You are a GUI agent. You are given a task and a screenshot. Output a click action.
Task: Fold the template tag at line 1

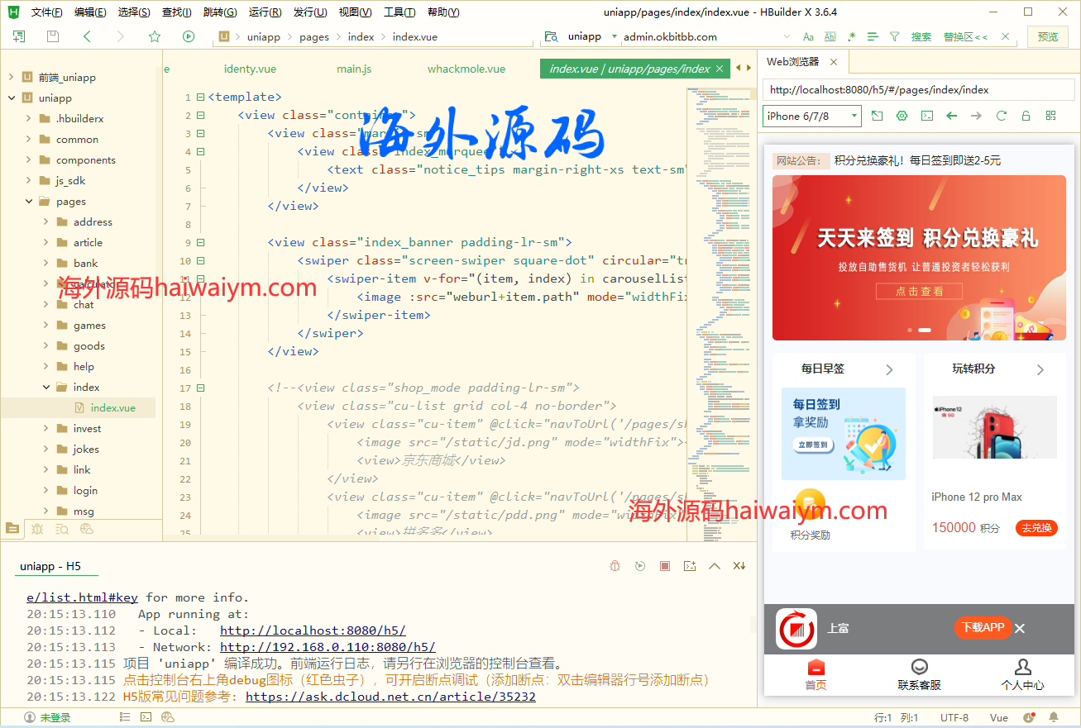200,98
